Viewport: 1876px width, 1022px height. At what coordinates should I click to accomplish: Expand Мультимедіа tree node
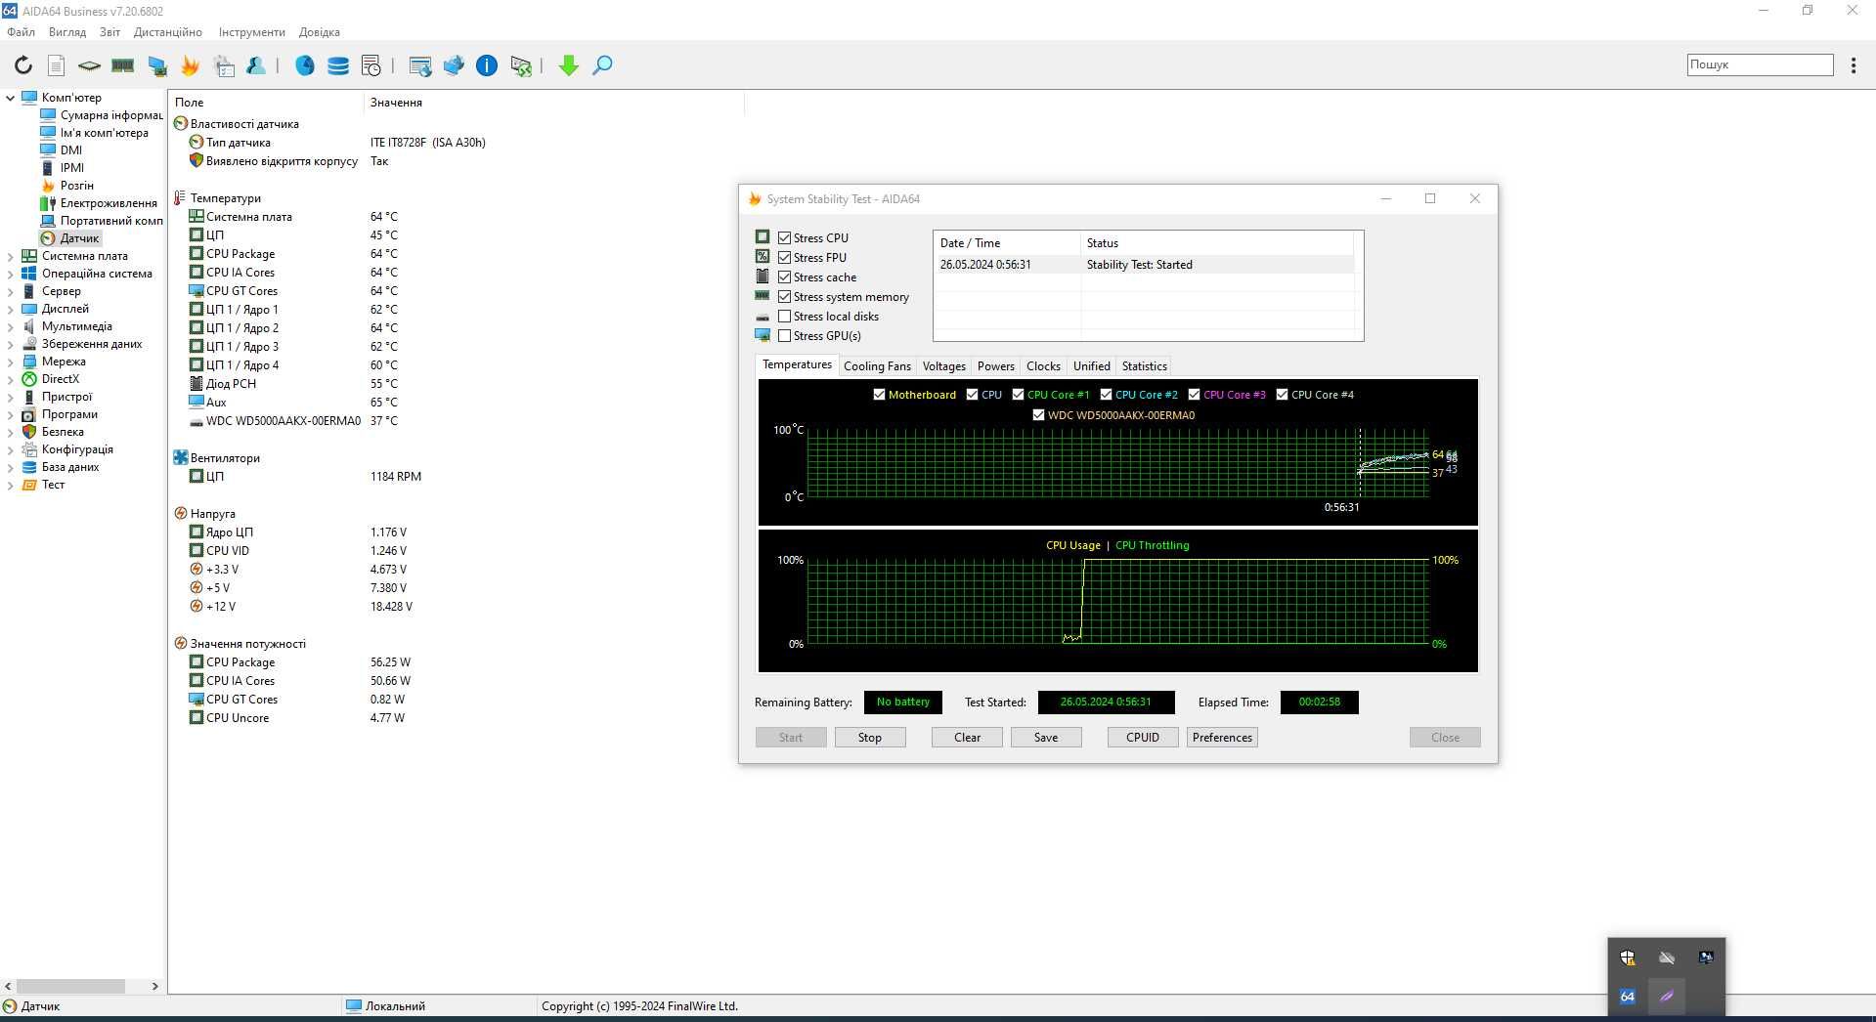pos(11,326)
